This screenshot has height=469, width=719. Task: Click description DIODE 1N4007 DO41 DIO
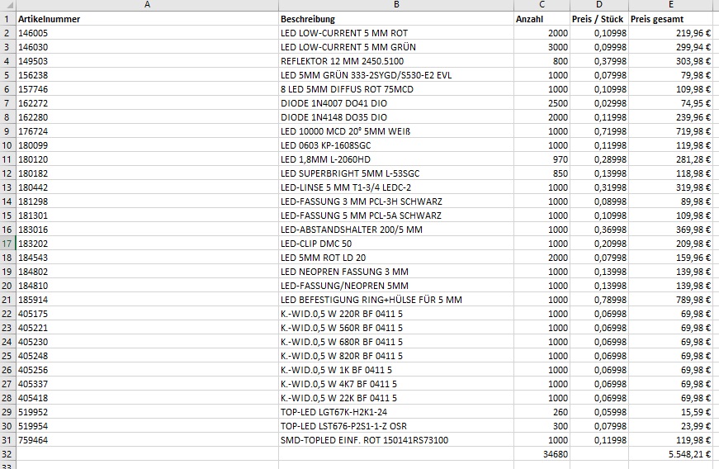pyautogui.click(x=396, y=103)
